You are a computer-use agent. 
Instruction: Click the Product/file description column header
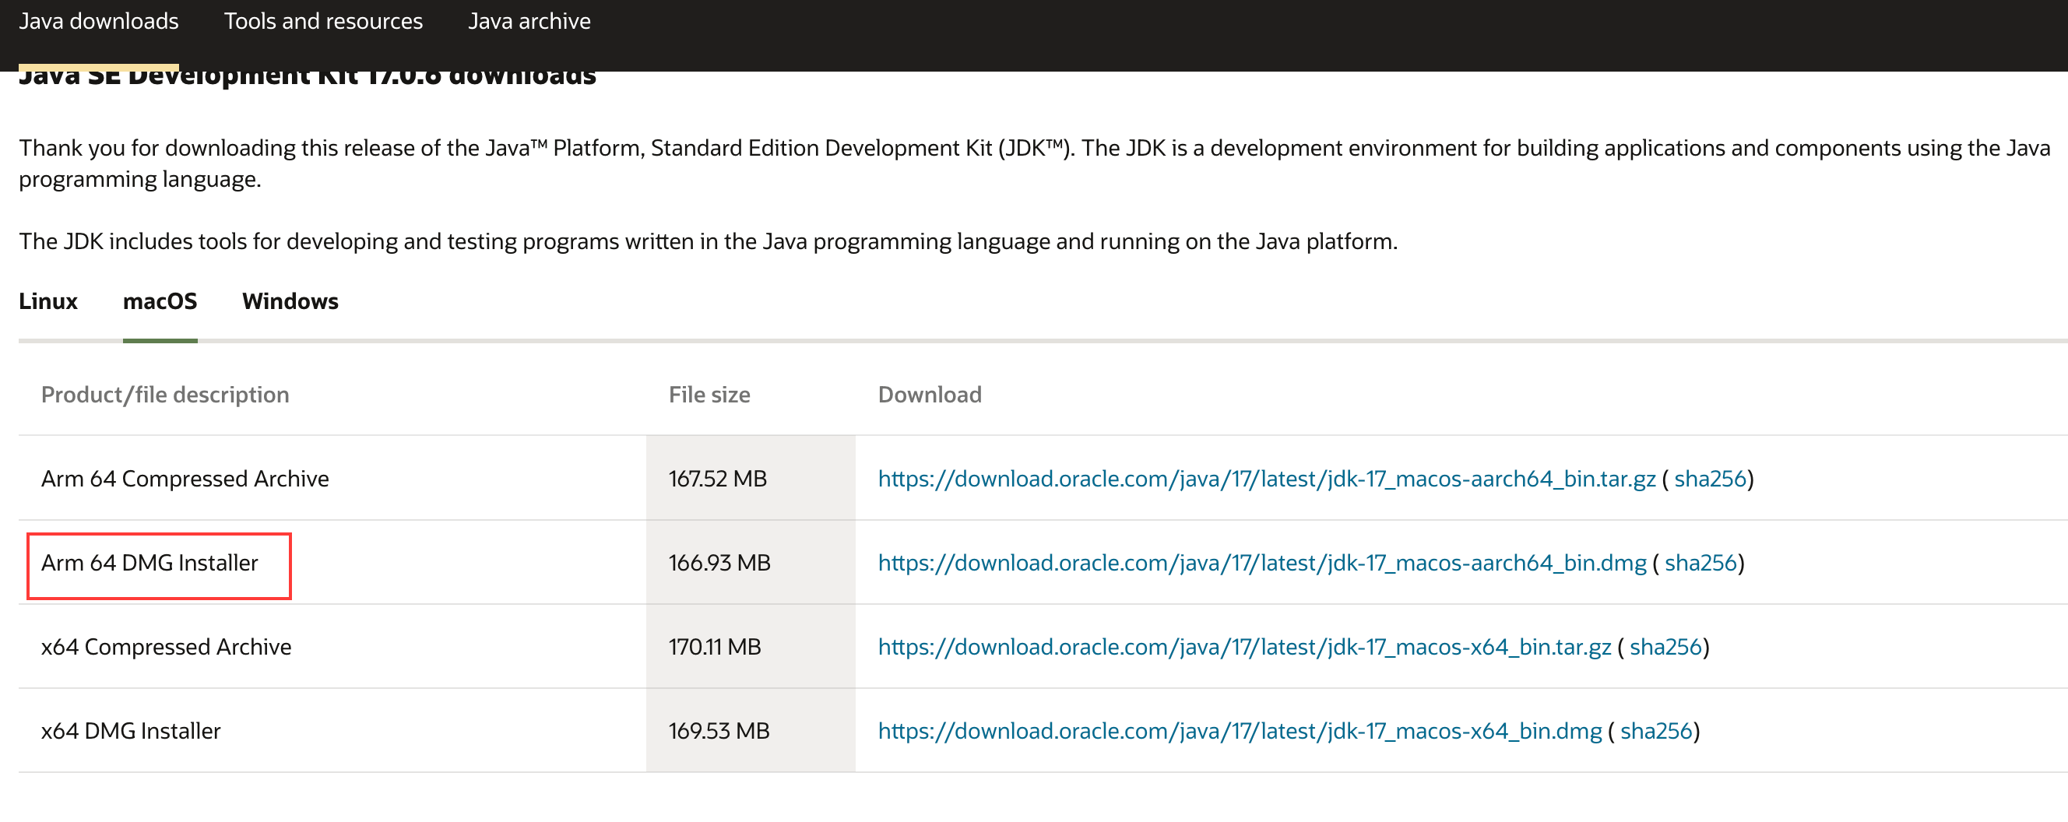point(164,395)
